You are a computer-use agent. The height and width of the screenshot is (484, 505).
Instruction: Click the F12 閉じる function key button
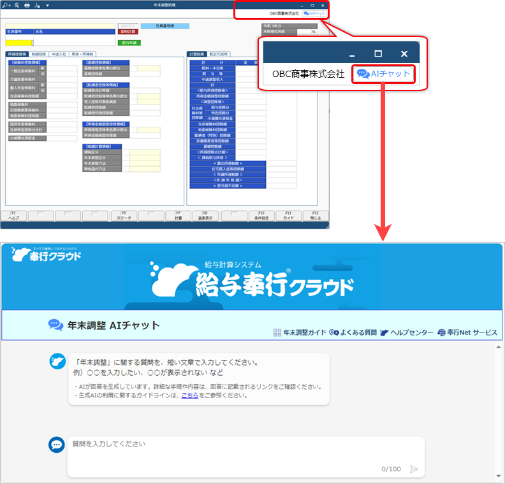pyautogui.click(x=316, y=216)
